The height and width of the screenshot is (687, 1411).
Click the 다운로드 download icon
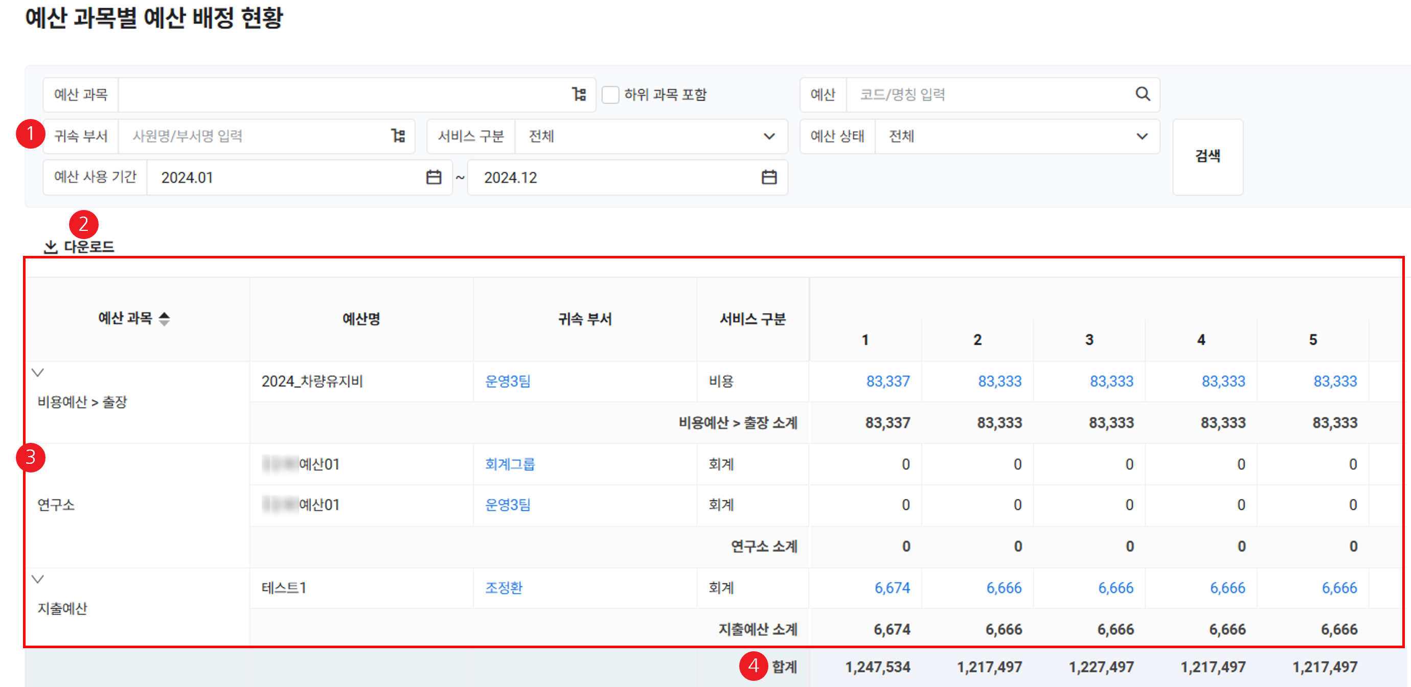pos(51,247)
